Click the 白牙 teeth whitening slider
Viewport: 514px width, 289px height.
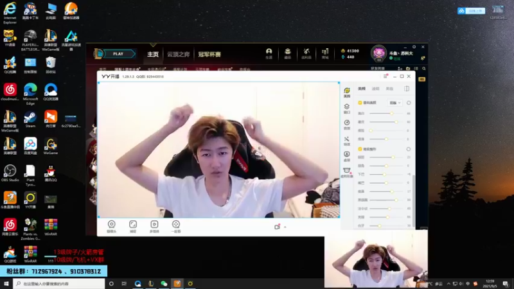[386, 226]
